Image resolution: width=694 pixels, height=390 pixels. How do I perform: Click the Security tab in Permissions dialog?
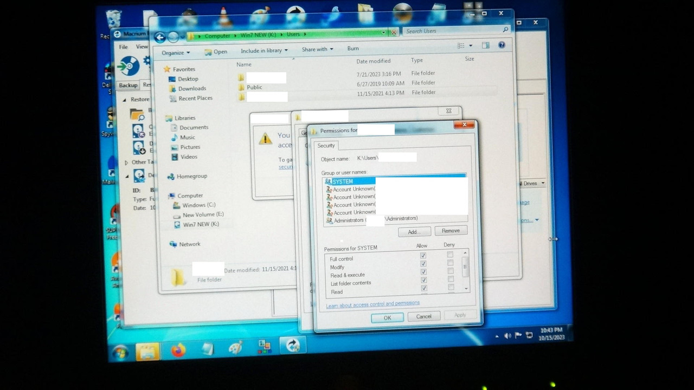click(x=326, y=146)
